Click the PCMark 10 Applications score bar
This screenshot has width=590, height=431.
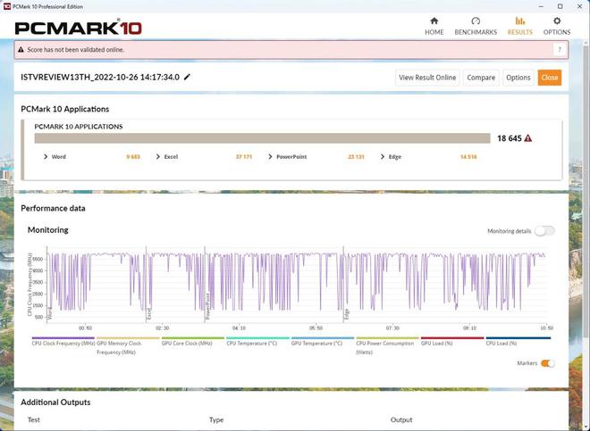coord(262,138)
